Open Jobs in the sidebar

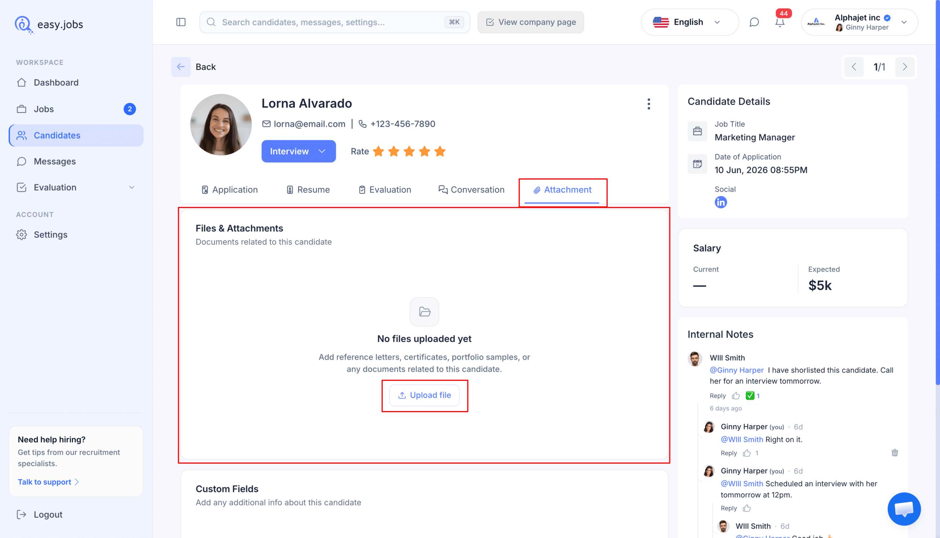(x=76, y=109)
